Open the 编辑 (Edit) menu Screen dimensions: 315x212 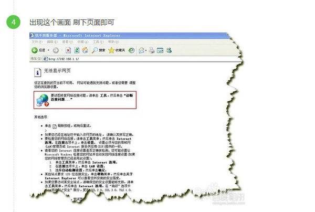point(52,42)
